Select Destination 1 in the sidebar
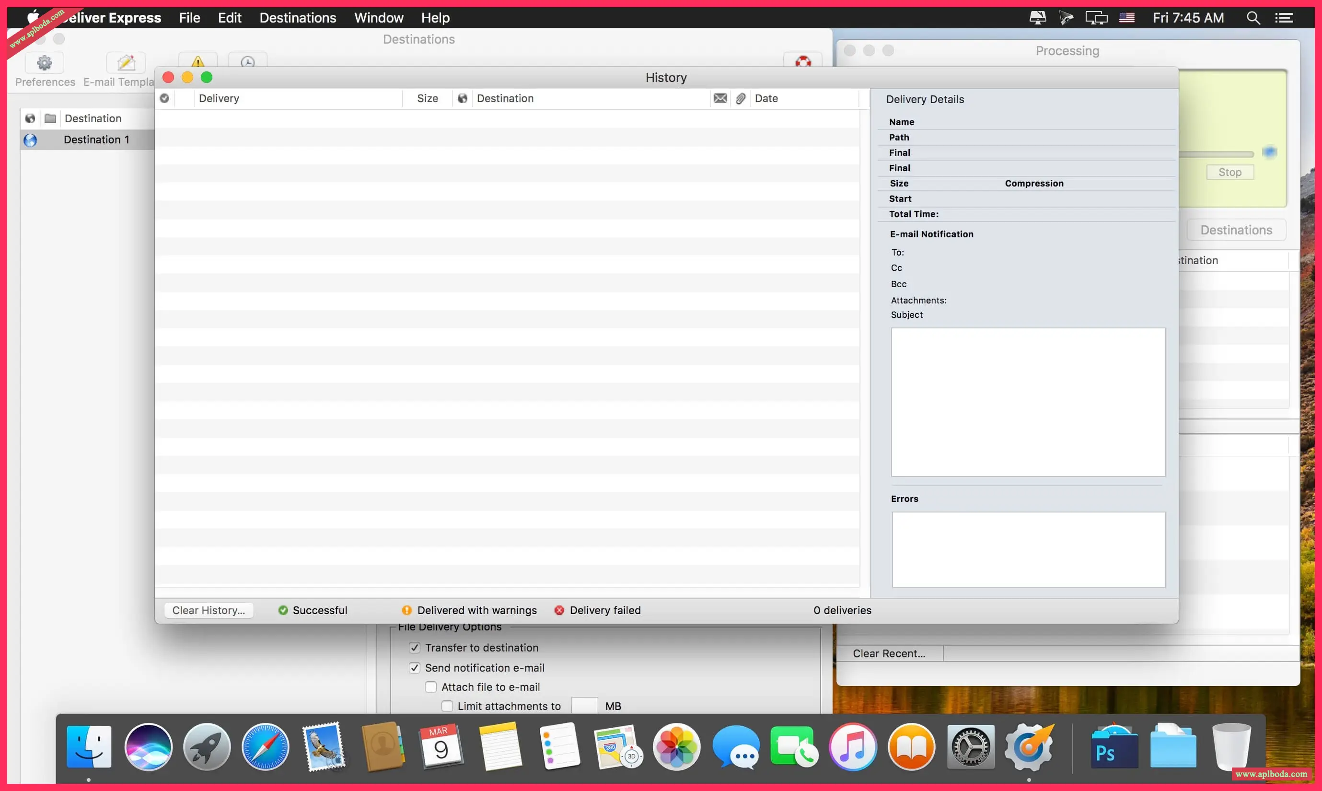 click(x=96, y=140)
